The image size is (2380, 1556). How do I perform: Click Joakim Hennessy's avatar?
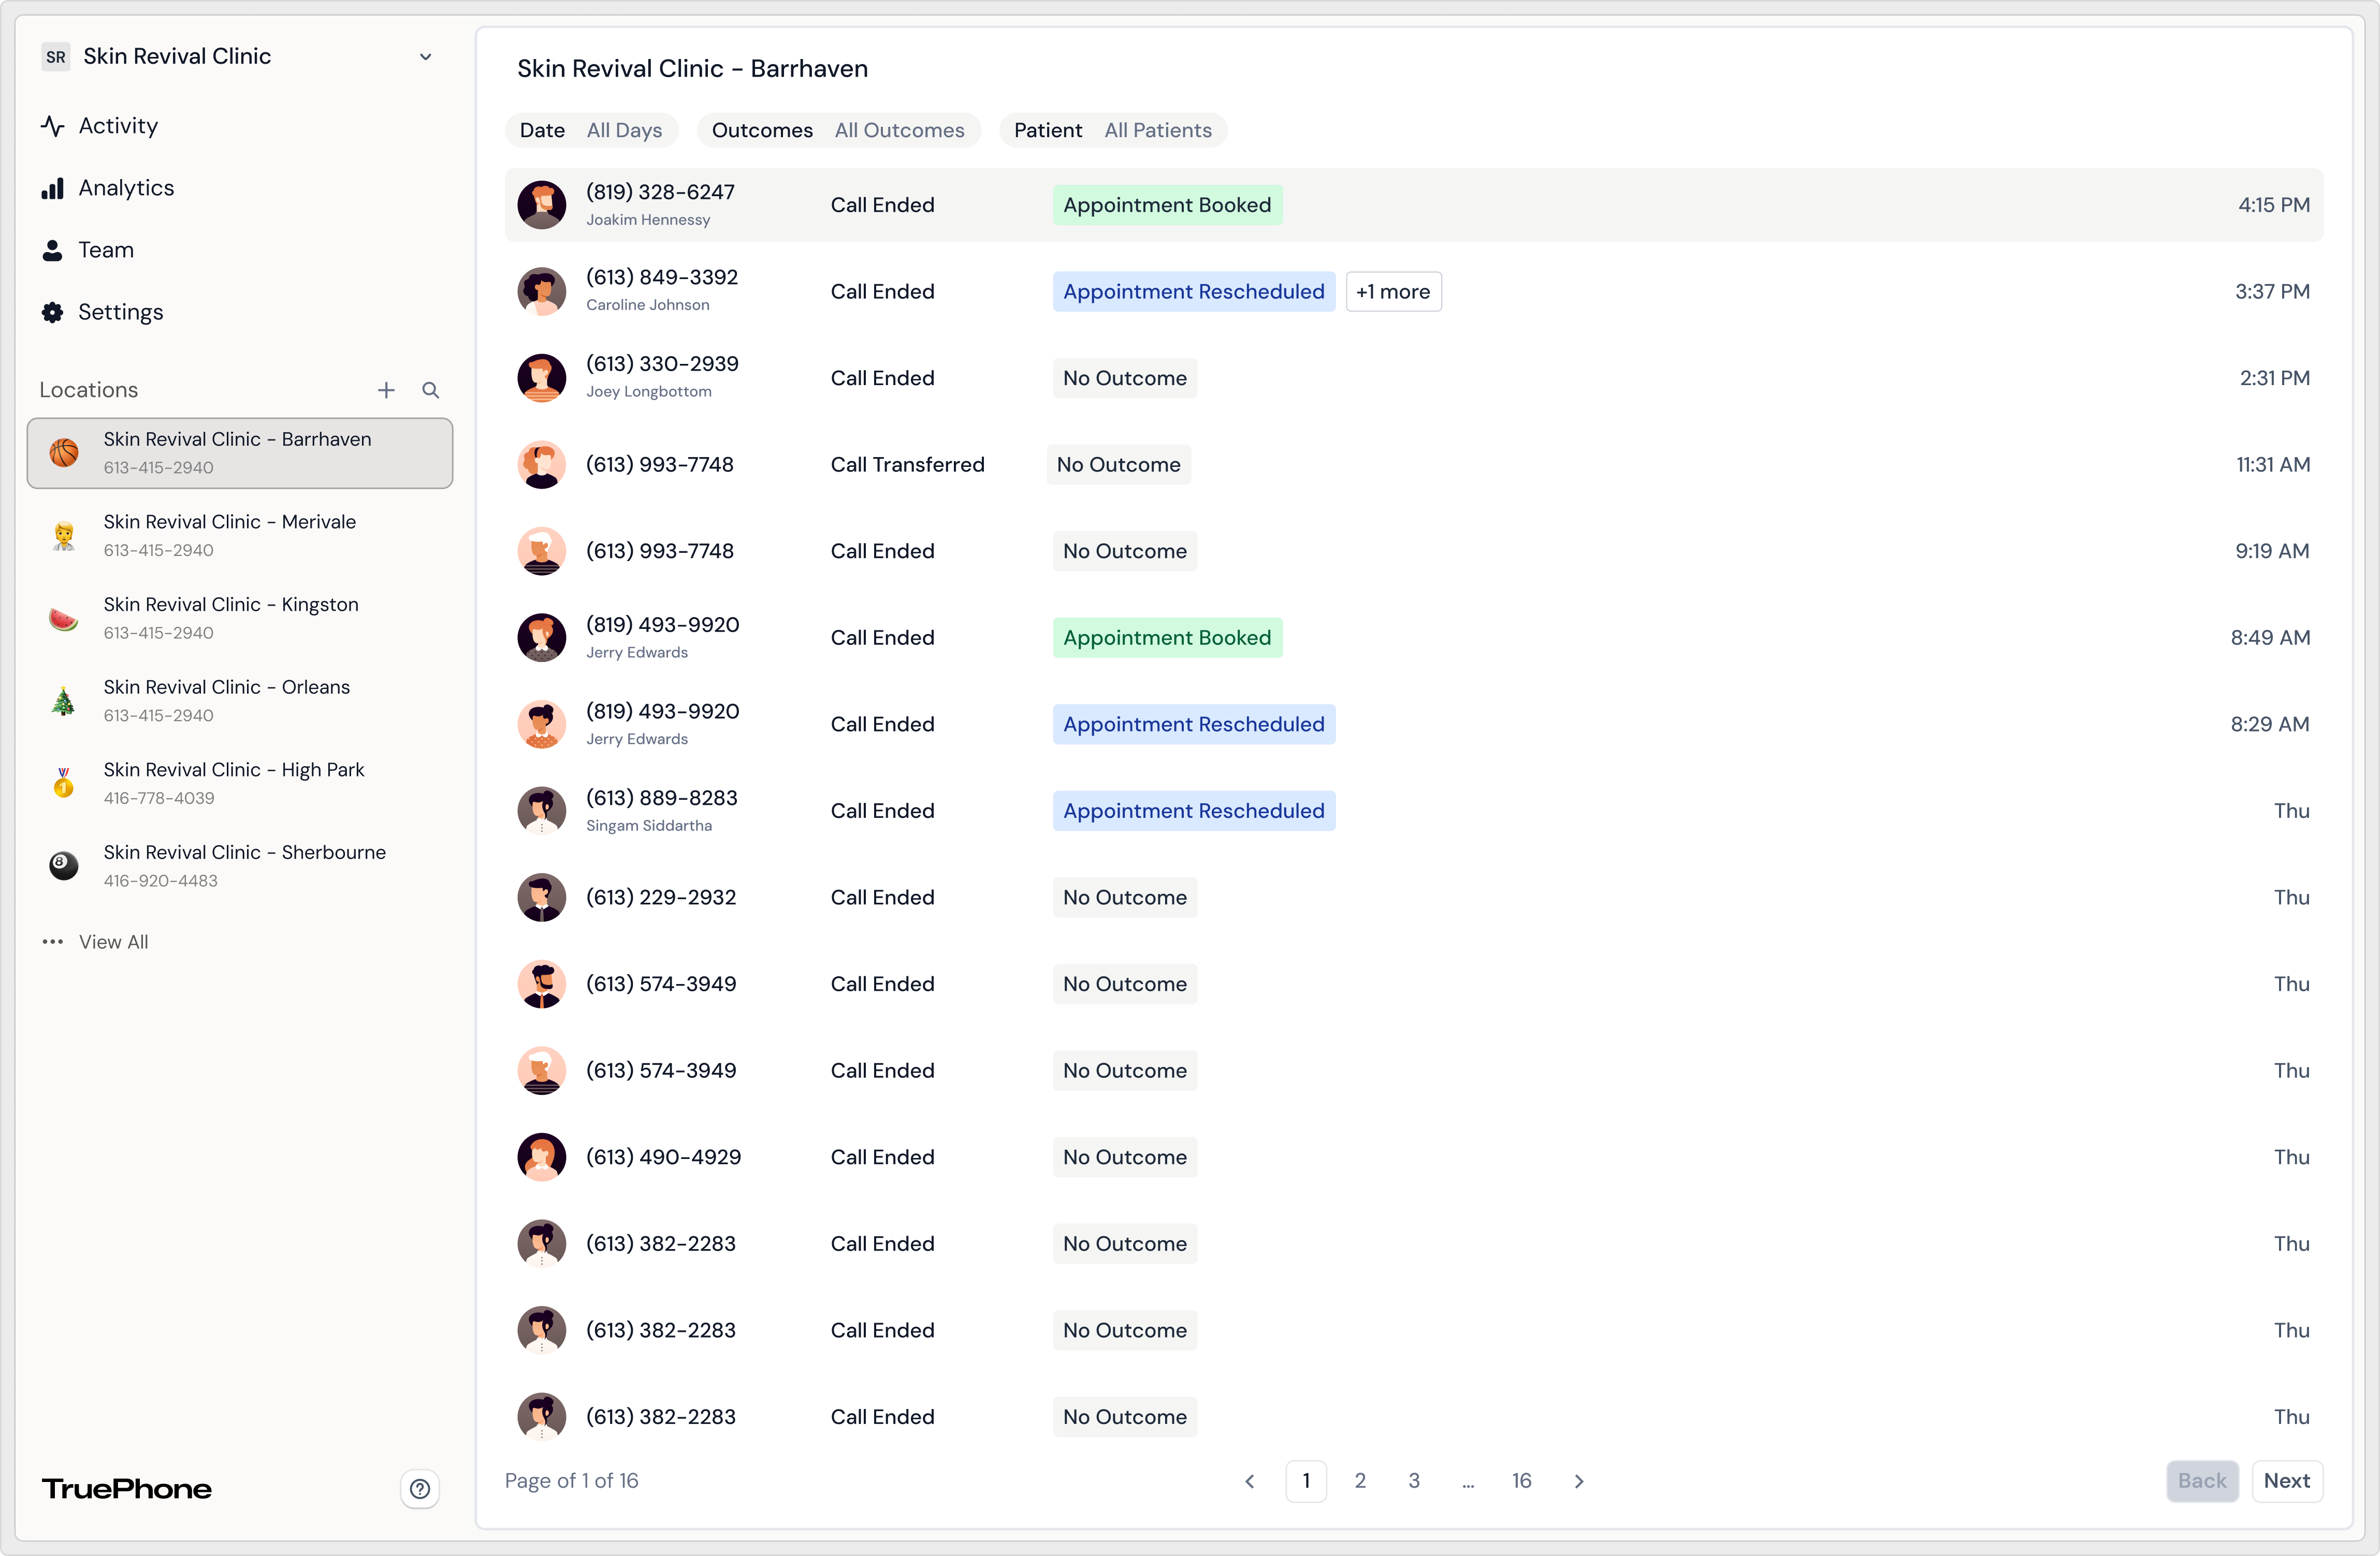click(542, 205)
